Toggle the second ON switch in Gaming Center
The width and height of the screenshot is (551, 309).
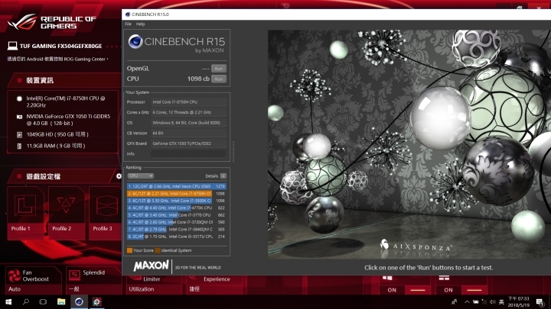(x=474, y=290)
